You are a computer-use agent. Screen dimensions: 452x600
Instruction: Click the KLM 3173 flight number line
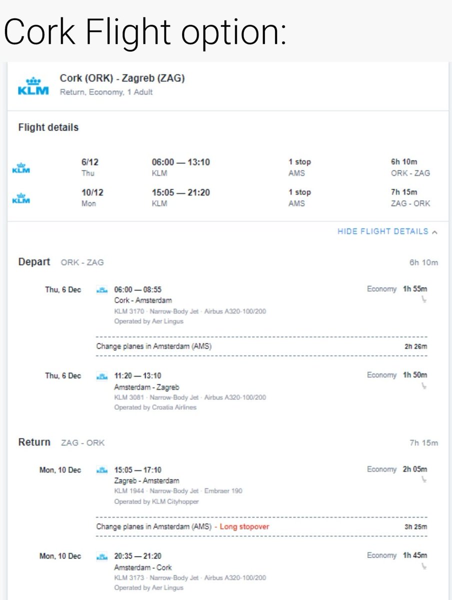[x=190, y=577]
